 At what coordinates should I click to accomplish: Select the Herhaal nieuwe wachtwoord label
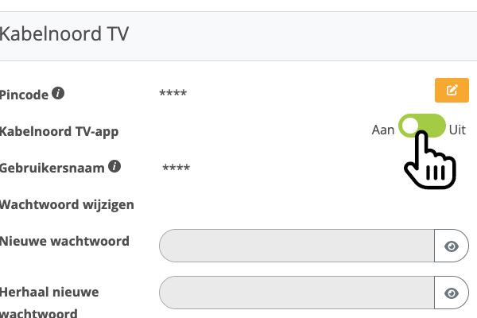[49, 302]
